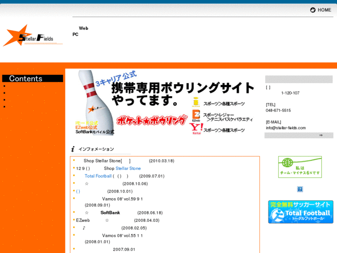
Task: Click the EZweb 2008.04.03 news entry
Action: click(118, 220)
